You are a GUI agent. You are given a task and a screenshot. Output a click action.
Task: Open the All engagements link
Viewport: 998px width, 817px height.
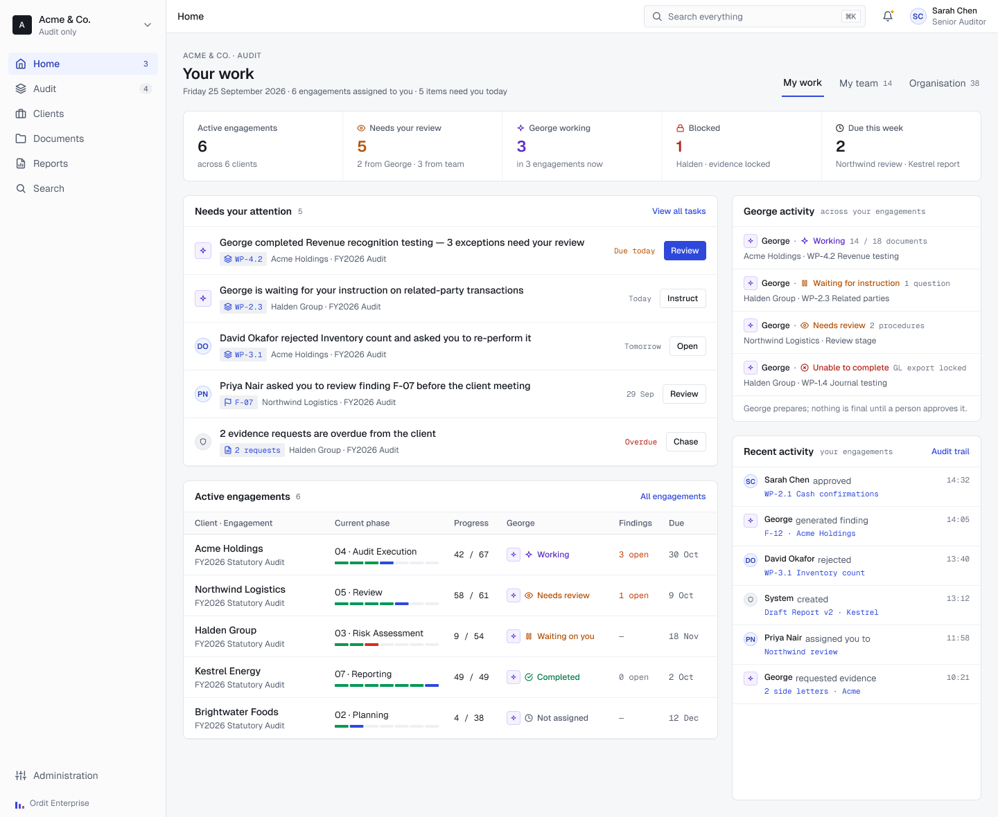click(673, 496)
